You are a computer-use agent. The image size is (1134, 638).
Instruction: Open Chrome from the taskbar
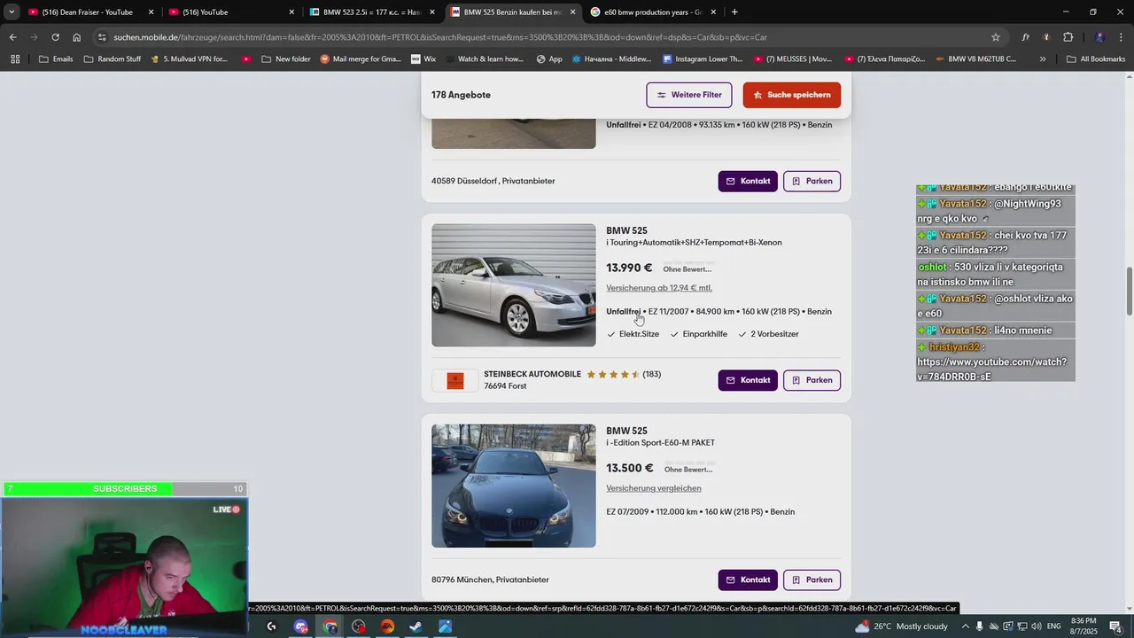point(330,626)
